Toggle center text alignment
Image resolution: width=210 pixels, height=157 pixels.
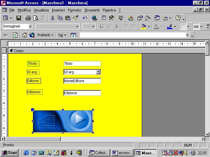(126, 26)
